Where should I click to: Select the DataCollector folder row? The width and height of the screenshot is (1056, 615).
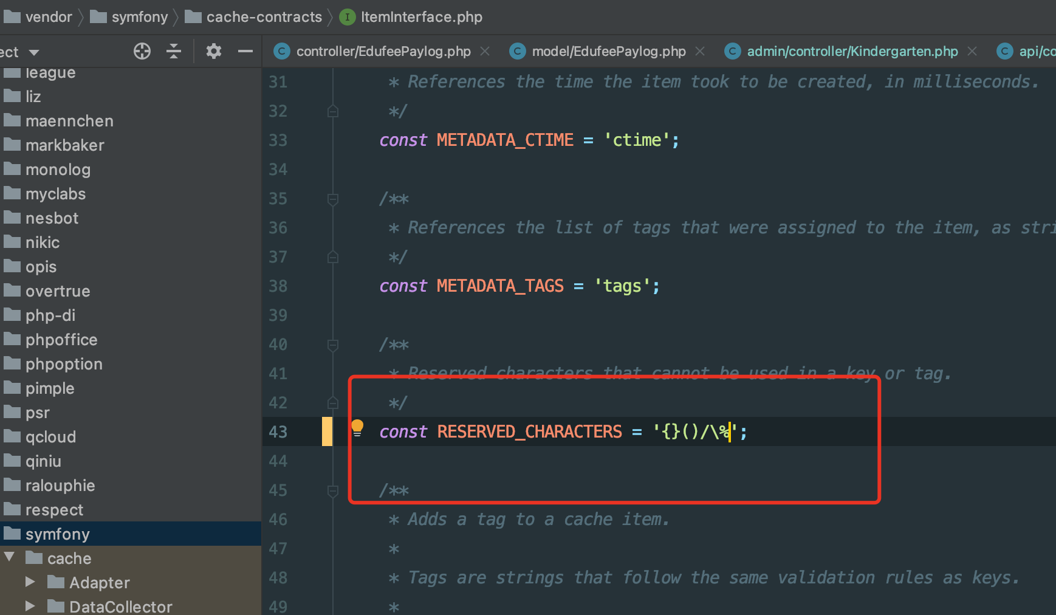pos(131,606)
